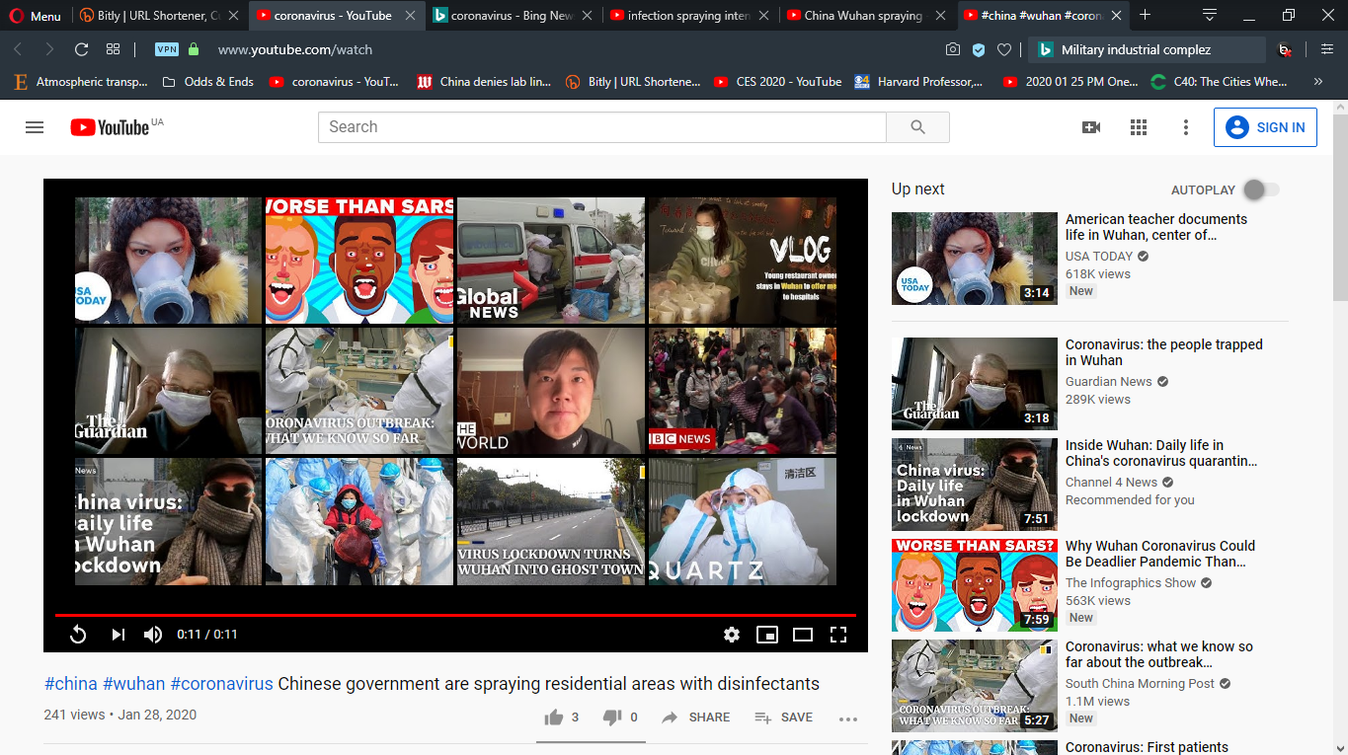1348x755 pixels.
Task: Open The Infographics Show channel name
Action: (x=1131, y=582)
